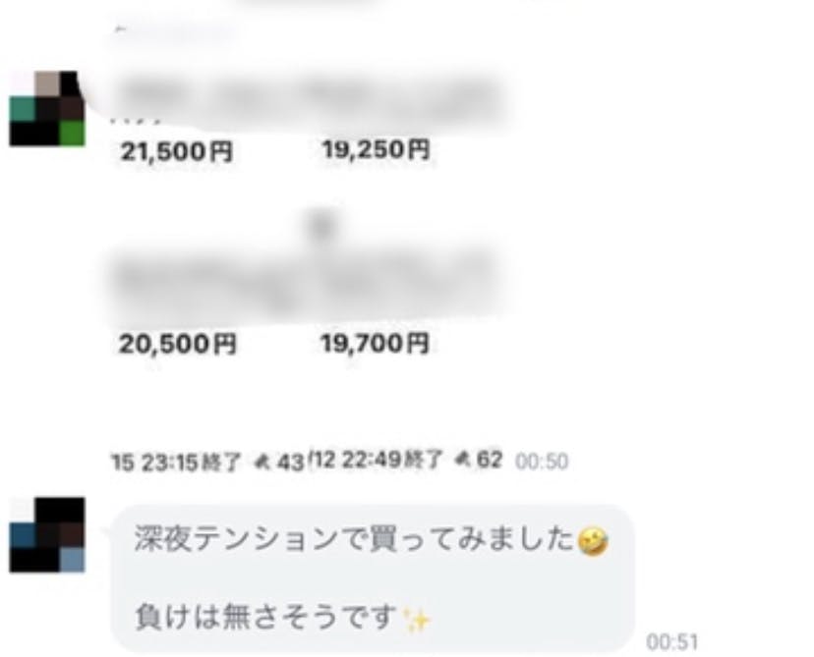This screenshot has width=814, height=657.
Task: Open the 20,500円 price listing
Action: point(178,344)
